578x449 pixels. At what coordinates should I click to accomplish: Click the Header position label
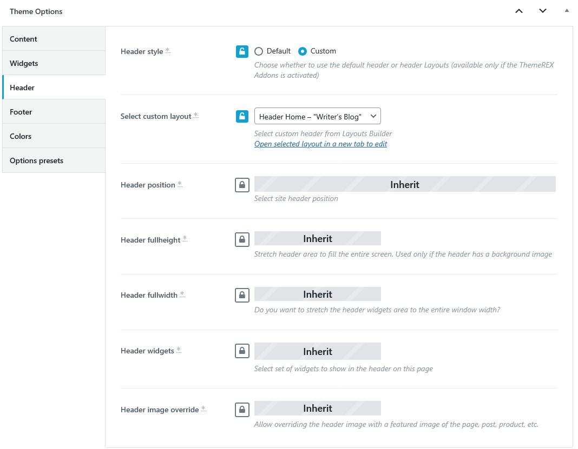pyautogui.click(x=148, y=185)
